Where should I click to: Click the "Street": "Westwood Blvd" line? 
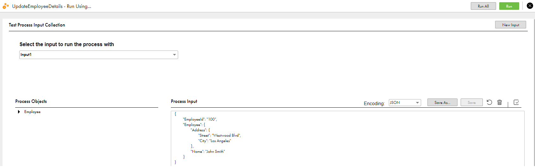[220, 135]
